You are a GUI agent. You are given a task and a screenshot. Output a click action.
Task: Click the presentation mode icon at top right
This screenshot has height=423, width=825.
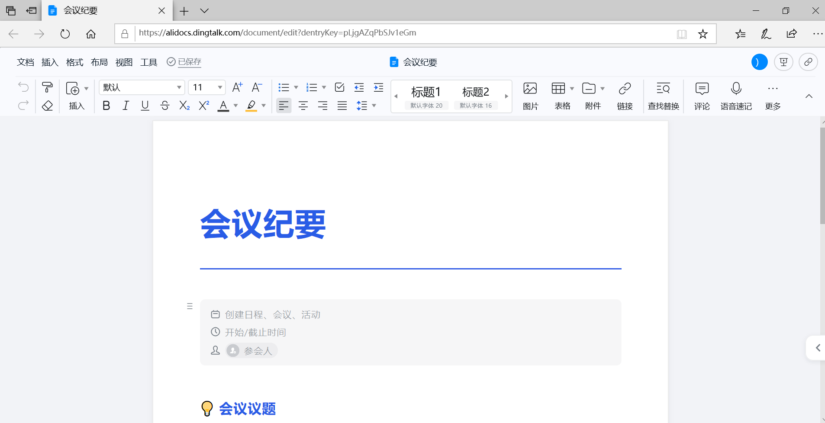click(x=783, y=62)
